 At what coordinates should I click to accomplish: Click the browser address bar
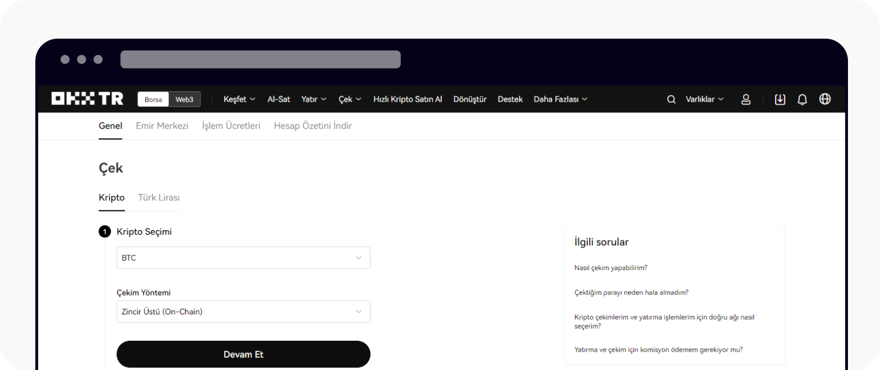tap(261, 60)
